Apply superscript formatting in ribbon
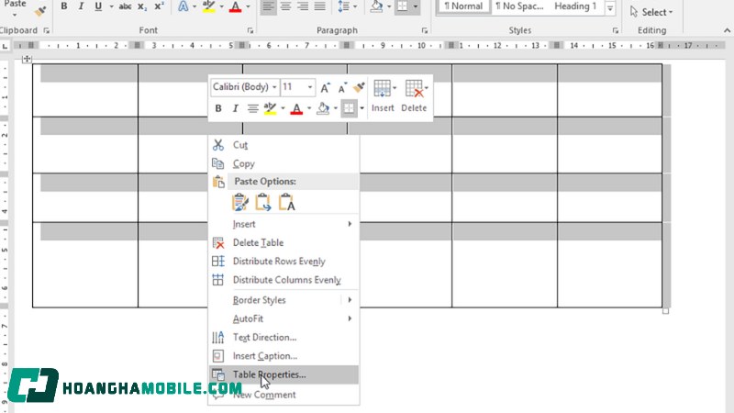Image resolution: width=734 pixels, height=413 pixels. (x=159, y=6)
